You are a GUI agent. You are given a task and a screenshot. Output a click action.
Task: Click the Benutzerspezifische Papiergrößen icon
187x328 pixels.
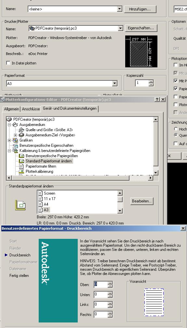coord(21,156)
